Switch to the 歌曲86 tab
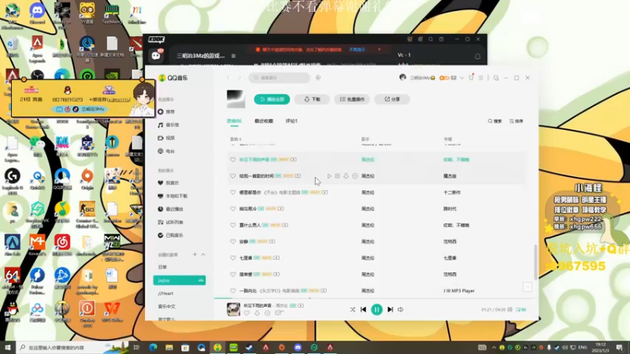This screenshot has height=354, width=630. (234, 121)
